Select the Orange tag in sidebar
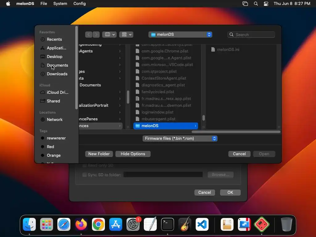 pyautogui.click(x=54, y=156)
